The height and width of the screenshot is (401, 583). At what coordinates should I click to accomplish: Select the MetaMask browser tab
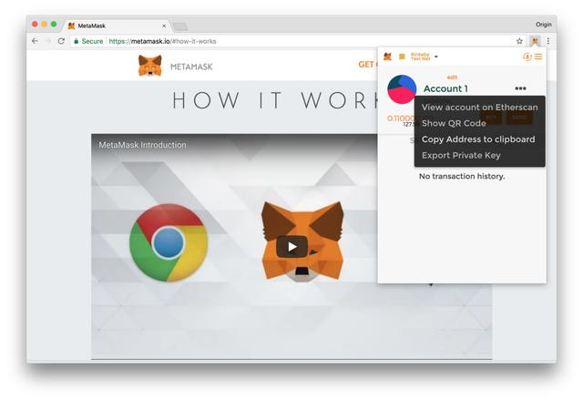(x=118, y=26)
